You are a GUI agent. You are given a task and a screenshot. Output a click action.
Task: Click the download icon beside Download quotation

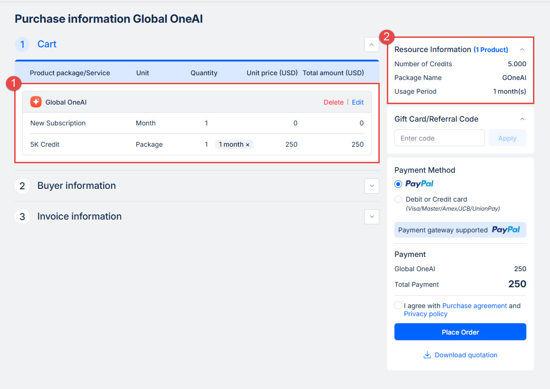click(427, 355)
